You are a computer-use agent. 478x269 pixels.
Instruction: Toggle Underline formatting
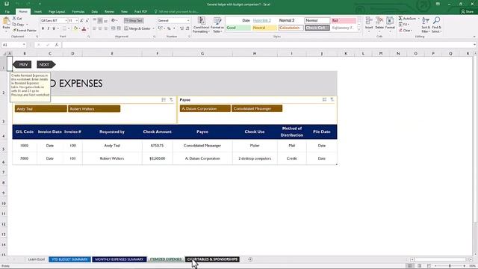pos(54,28)
